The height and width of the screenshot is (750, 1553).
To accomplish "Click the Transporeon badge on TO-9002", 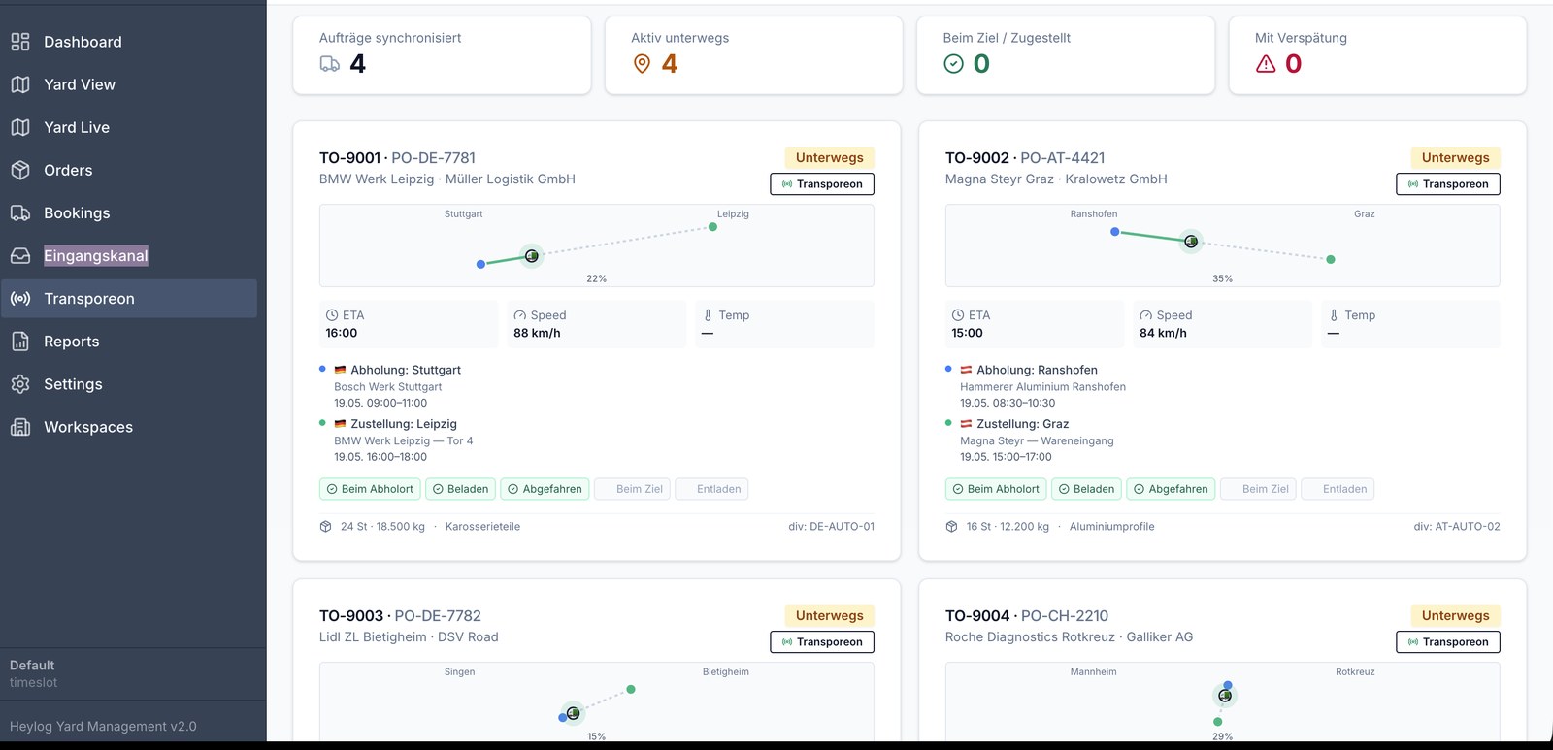I will [1448, 184].
